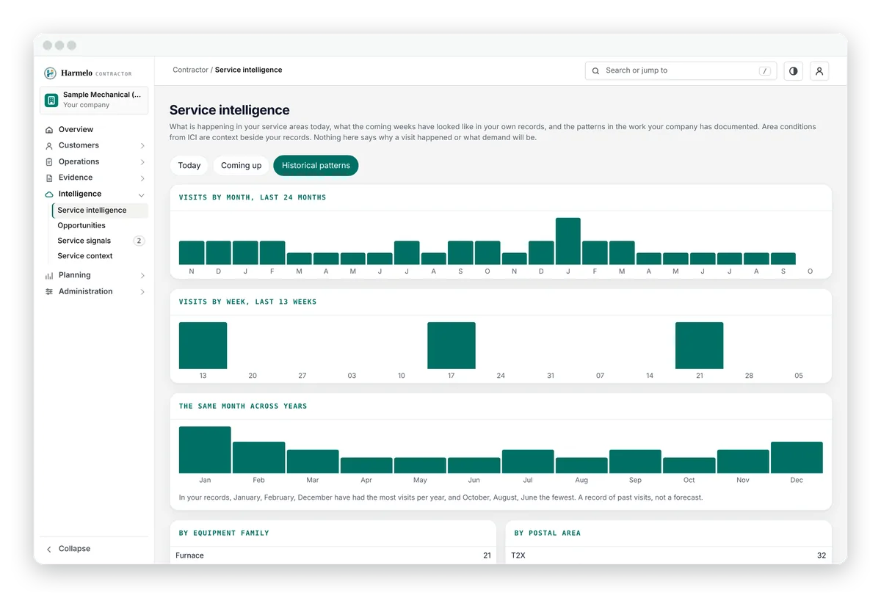Click the Service signals count badge 2
This screenshot has width=881, height=598.
pyautogui.click(x=139, y=241)
